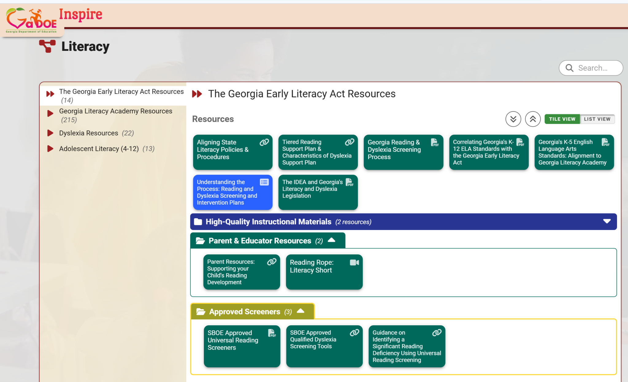Click list icon on Understanding the Process tile
Screen dimensions: 628x382
[x=264, y=182]
